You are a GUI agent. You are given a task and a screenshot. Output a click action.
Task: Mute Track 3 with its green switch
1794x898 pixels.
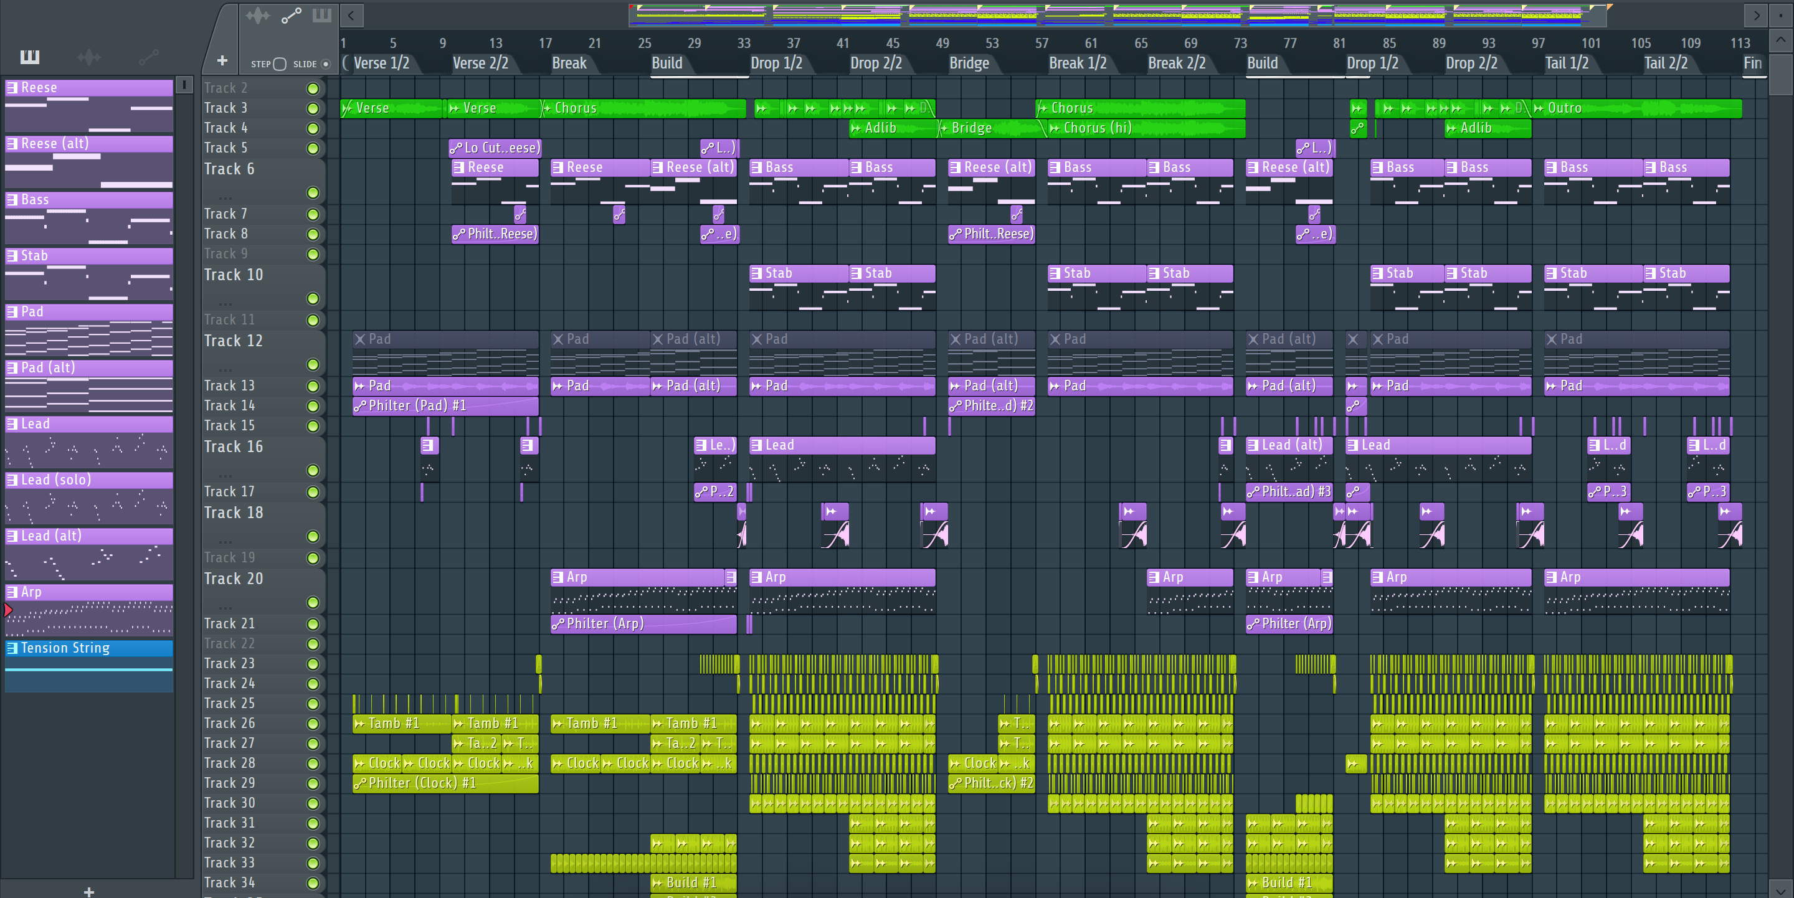313,108
